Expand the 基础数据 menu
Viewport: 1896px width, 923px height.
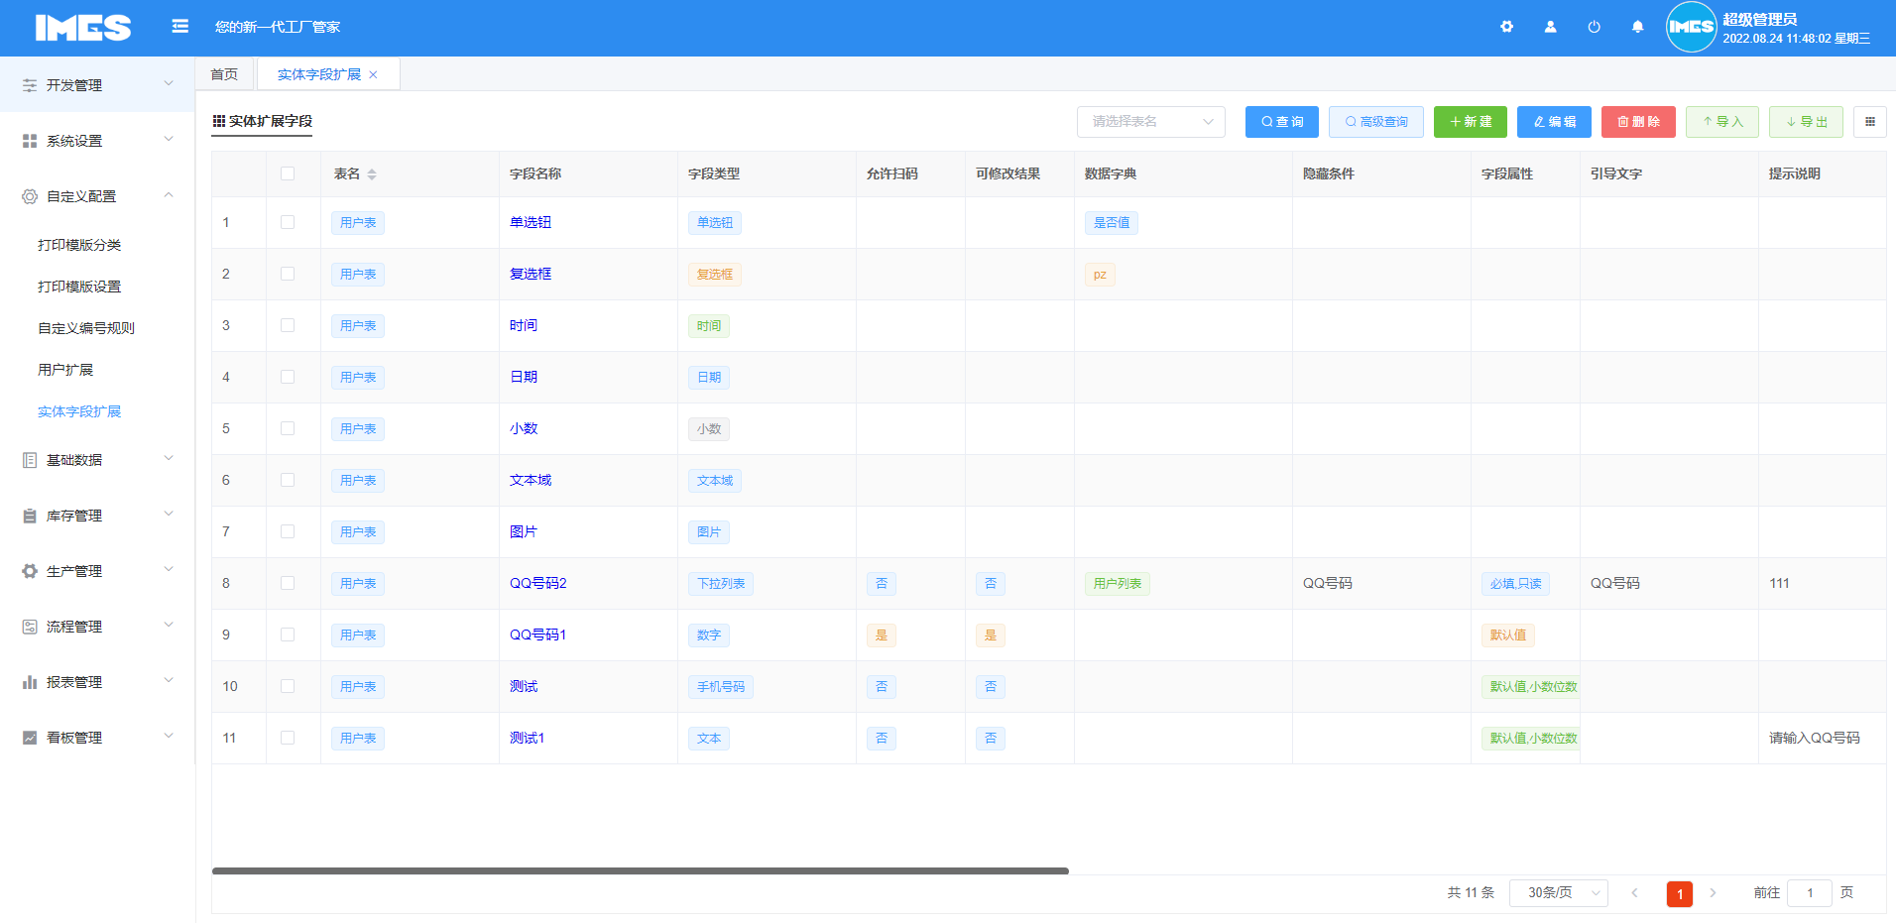click(97, 460)
